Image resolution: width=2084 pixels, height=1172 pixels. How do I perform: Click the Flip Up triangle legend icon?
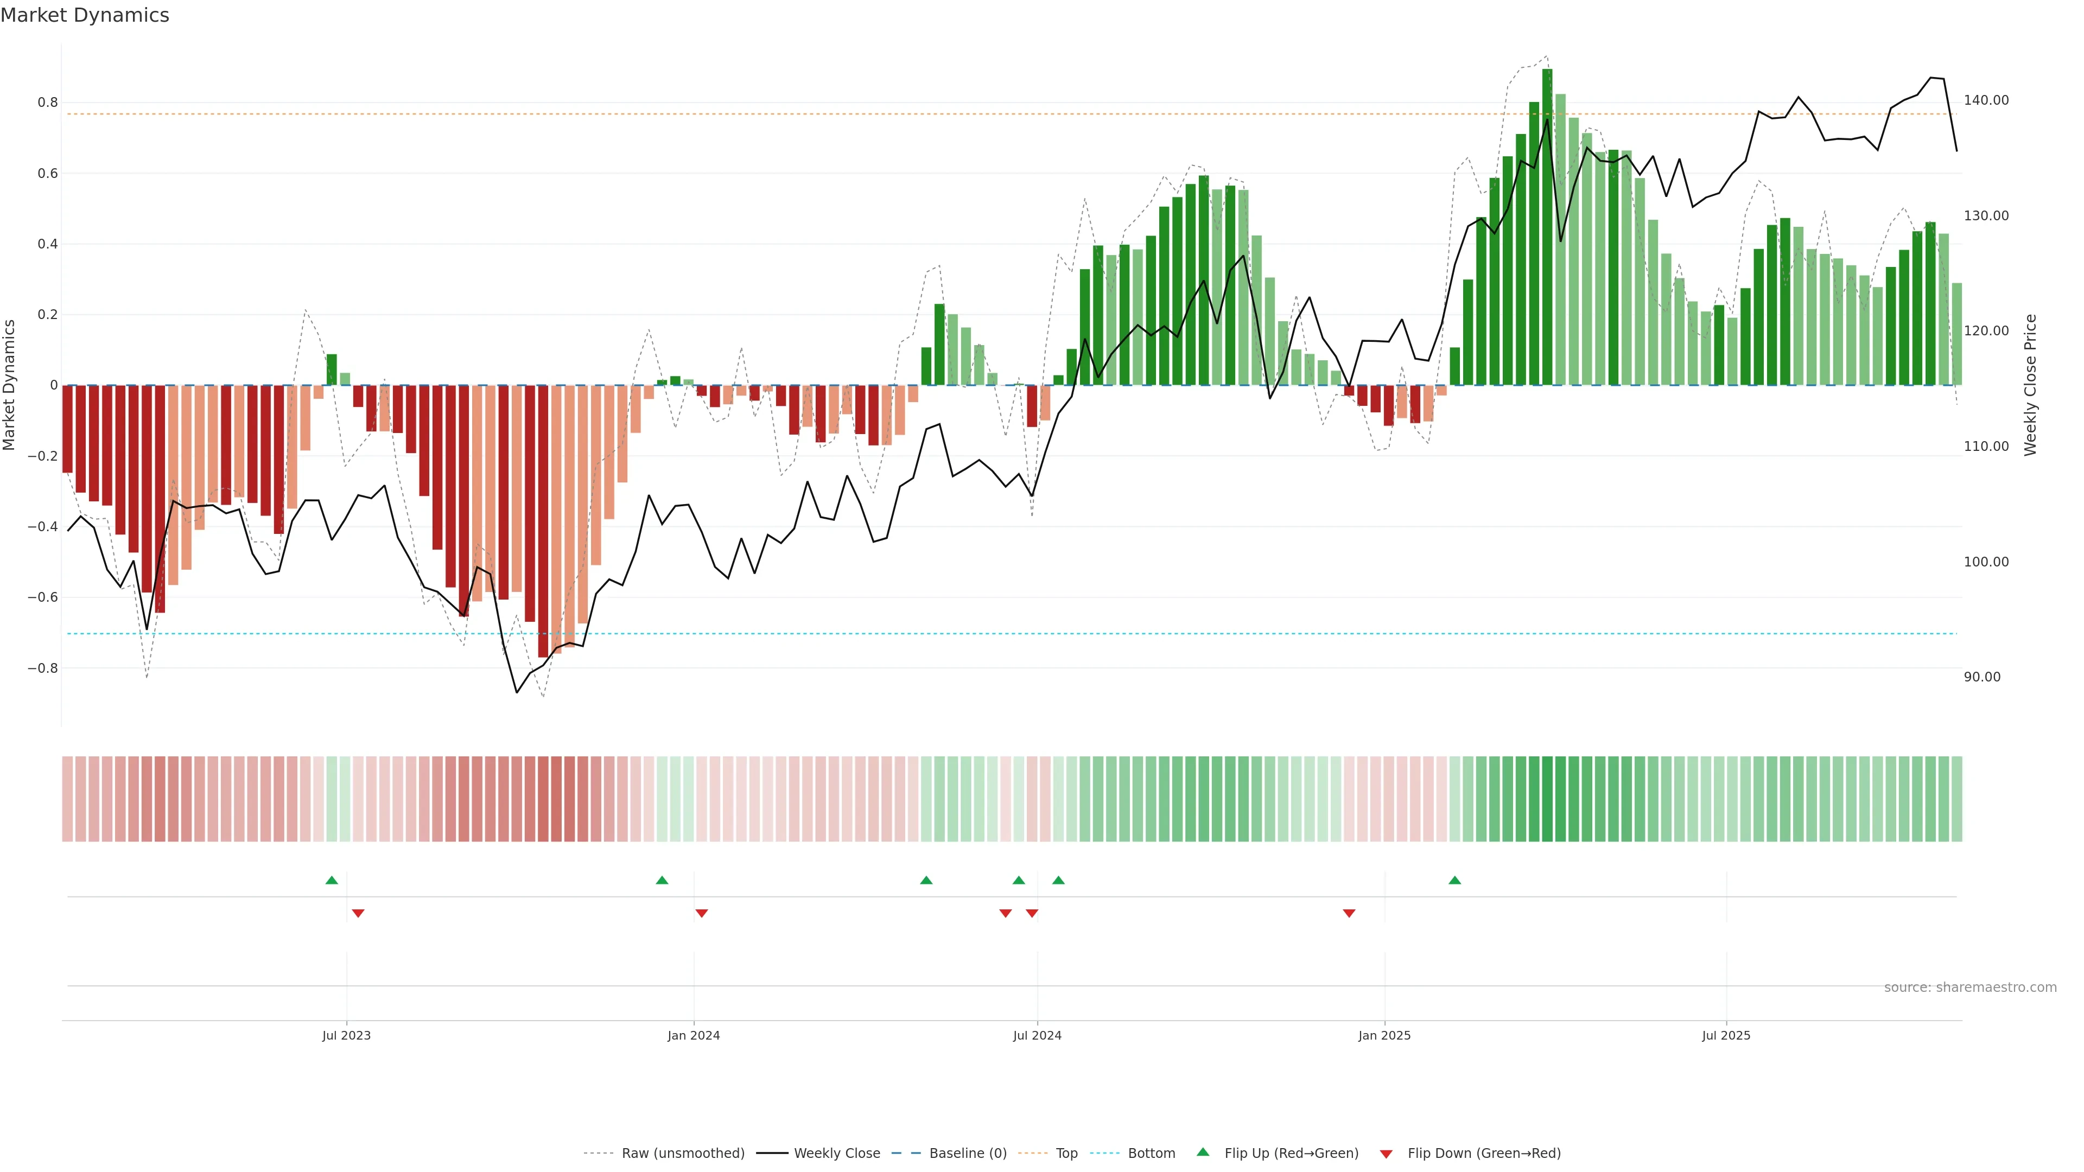(x=1203, y=1152)
